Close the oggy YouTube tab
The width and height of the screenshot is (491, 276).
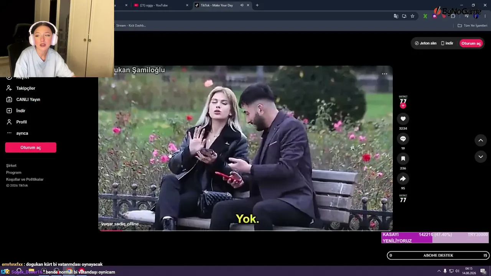[x=187, y=5]
